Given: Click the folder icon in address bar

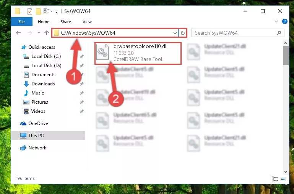Looking at the screenshot, I should pyautogui.click(x=56, y=33).
